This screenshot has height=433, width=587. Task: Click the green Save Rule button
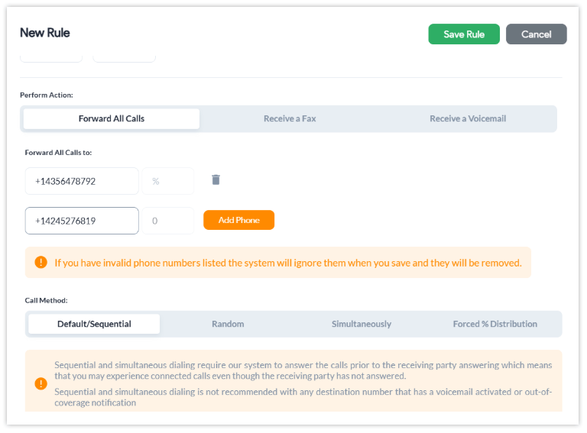tap(463, 34)
